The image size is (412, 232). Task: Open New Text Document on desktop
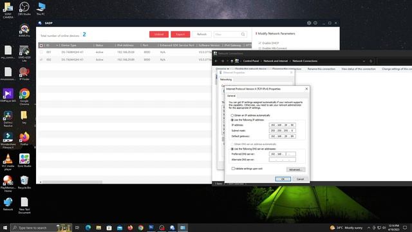click(x=24, y=206)
